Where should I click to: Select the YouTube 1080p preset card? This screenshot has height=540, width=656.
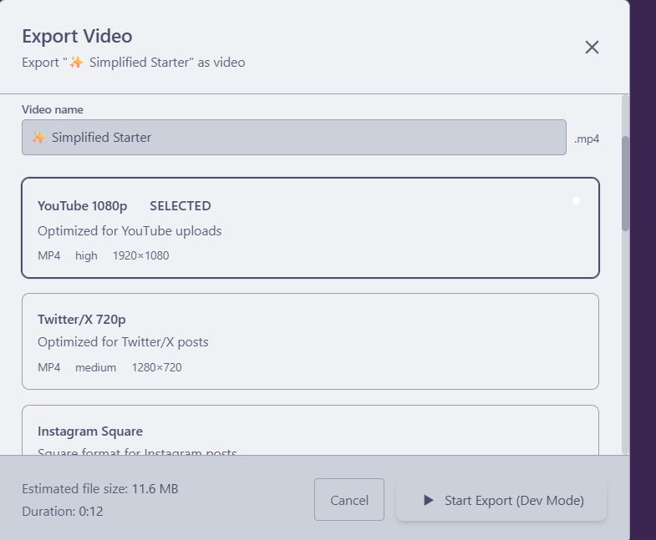(310, 228)
